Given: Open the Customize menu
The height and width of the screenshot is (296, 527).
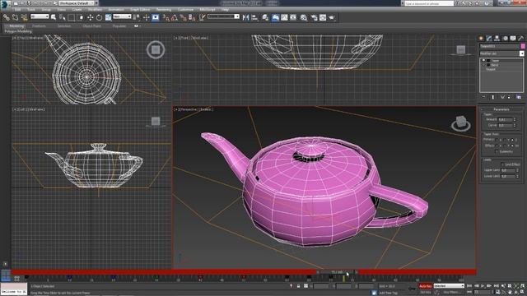Looking at the screenshot, I should (185, 10).
